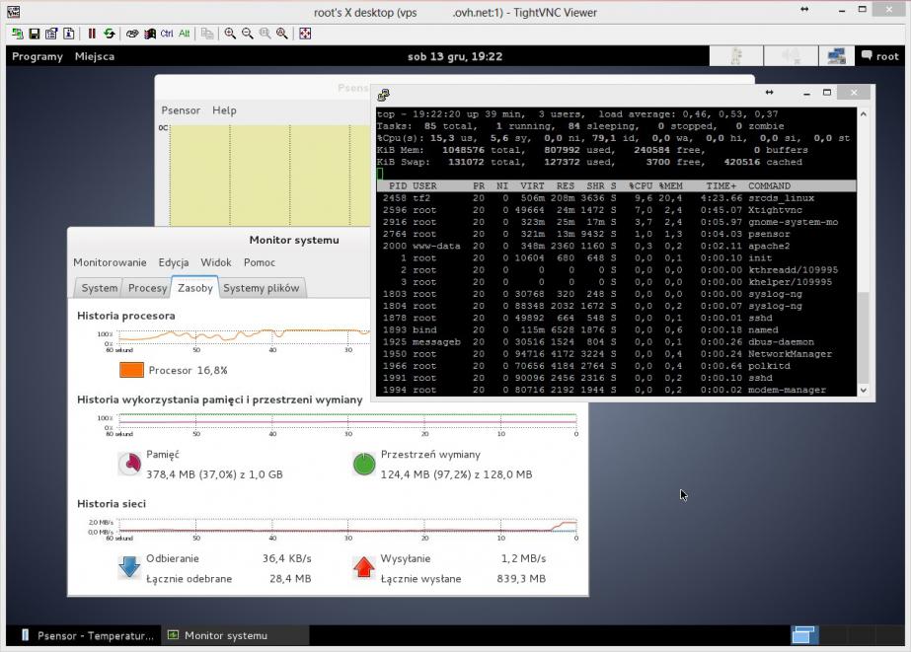The width and height of the screenshot is (911, 652).
Task: Switch to the Procesy tab
Action: [x=147, y=288]
